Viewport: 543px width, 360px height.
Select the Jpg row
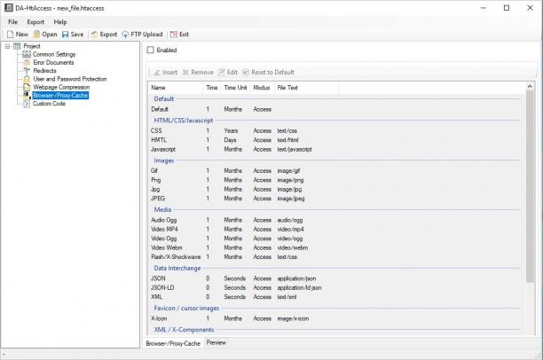[334, 190]
